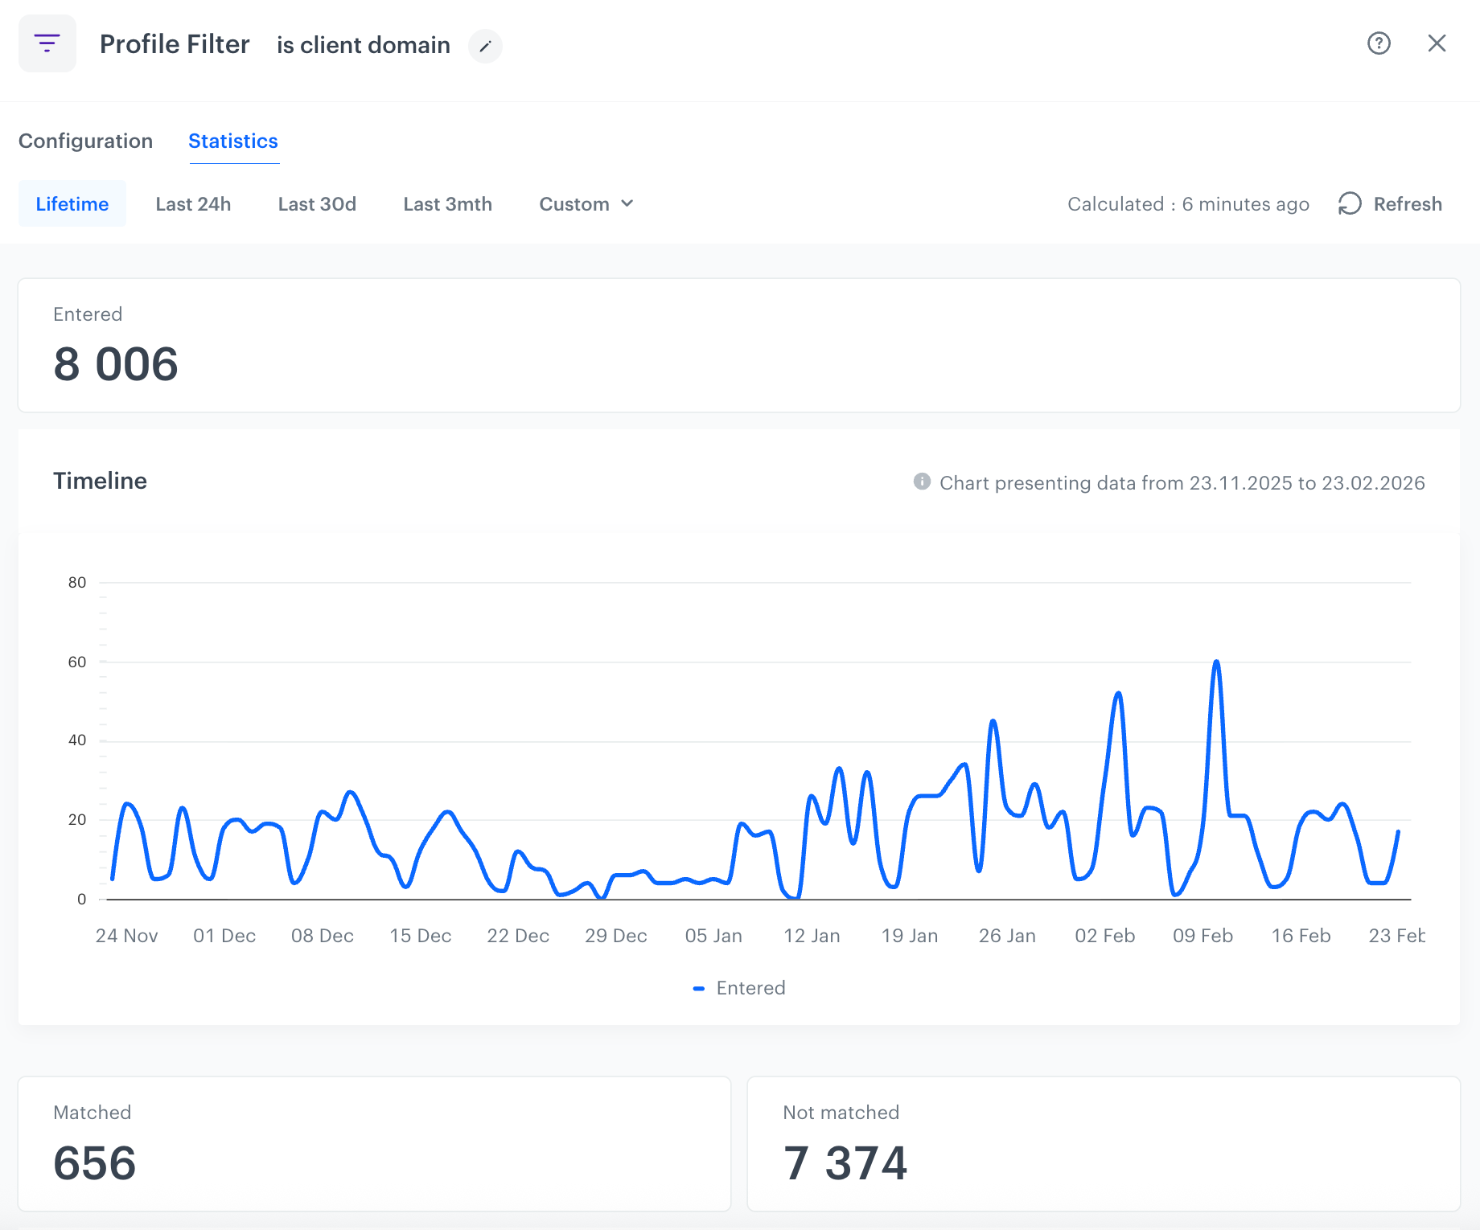This screenshot has height=1230, width=1480.
Task: Click the info icon beside chart date range
Action: tap(922, 482)
